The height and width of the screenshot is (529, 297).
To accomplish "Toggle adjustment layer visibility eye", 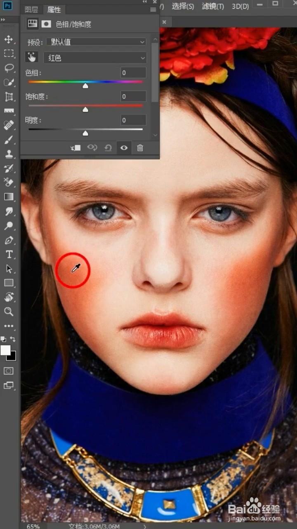I will [x=124, y=148].
